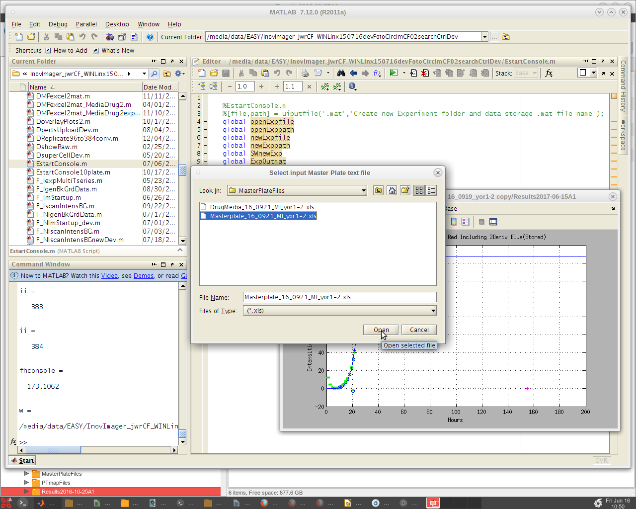Toggle insert legend in figure toolbar

[465, 222]
